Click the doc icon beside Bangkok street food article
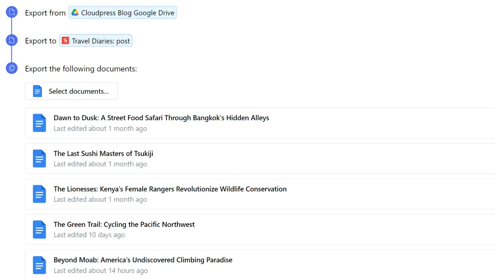Screen dimensions: 495x278 click(40, 123)
